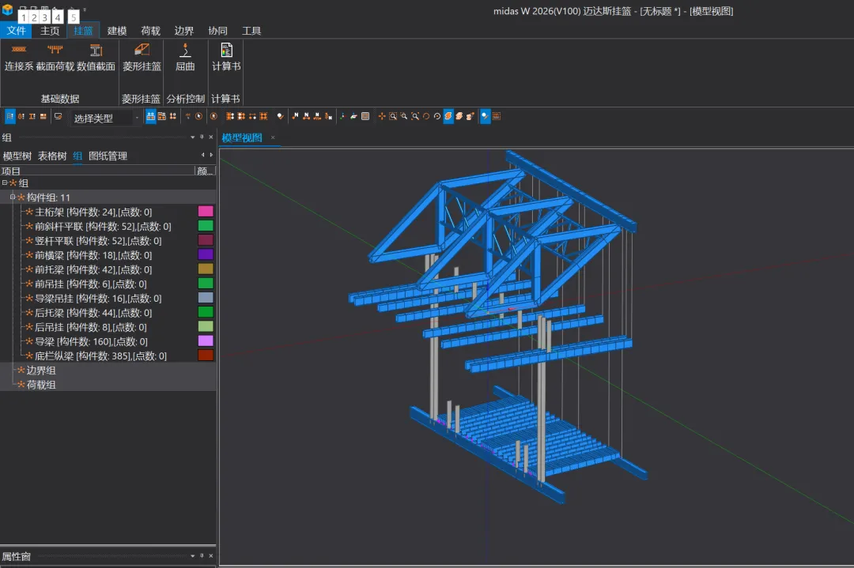Viewport: 854px width, 568px height.
Task: Switch to the 工具 ribbon tab
Action: coord(251,31)
